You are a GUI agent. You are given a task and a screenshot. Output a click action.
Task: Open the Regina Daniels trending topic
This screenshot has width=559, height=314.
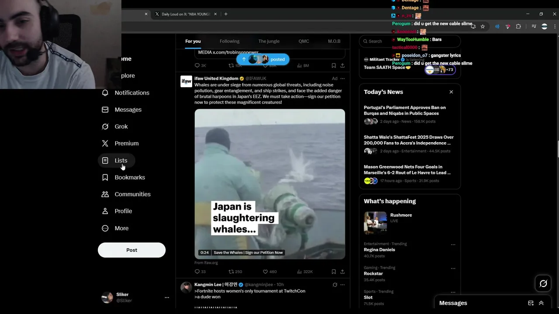coord(379,250)
